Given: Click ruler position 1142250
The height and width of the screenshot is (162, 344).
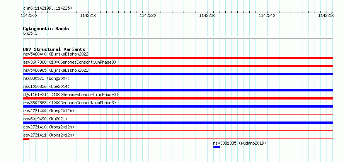Looking at the screenshot, I should (327, 15).
